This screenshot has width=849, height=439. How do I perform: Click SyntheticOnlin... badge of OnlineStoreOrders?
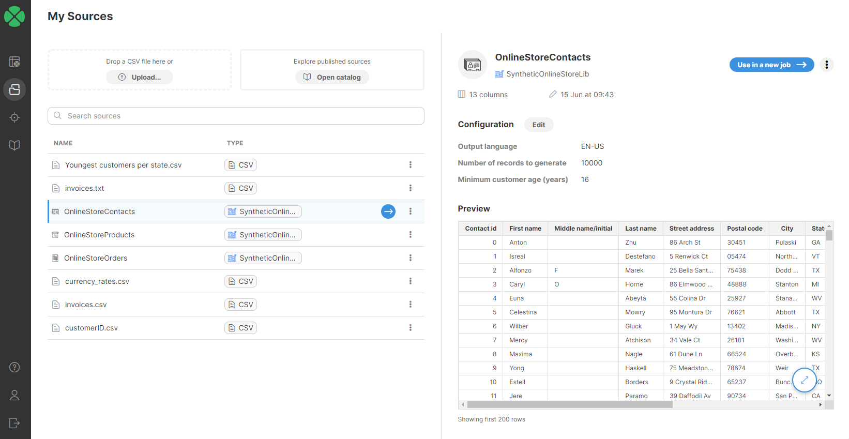pos(263,258)
